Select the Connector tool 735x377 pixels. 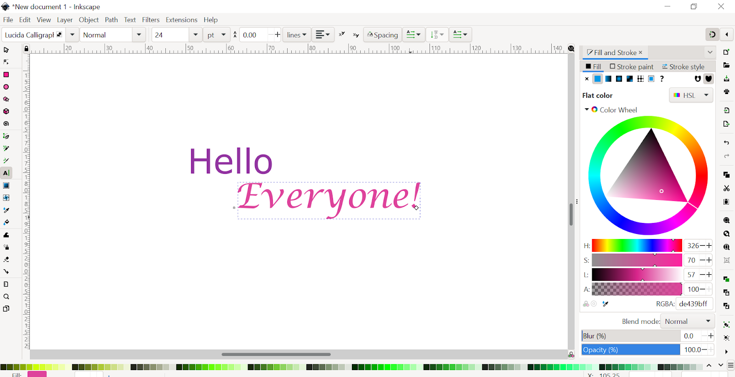tap(6, 272)
